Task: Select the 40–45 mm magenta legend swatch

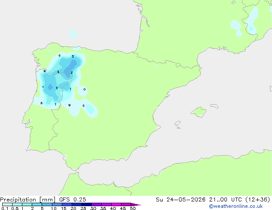Action: click(116, 204)
